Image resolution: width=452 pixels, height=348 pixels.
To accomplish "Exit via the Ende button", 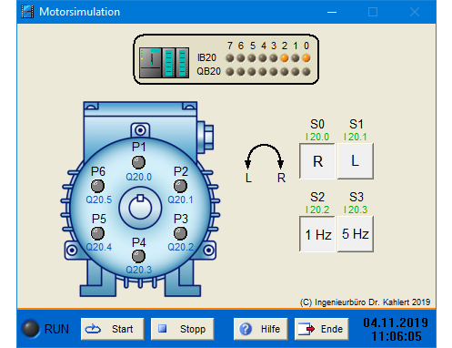I will (x=322, y=329).
